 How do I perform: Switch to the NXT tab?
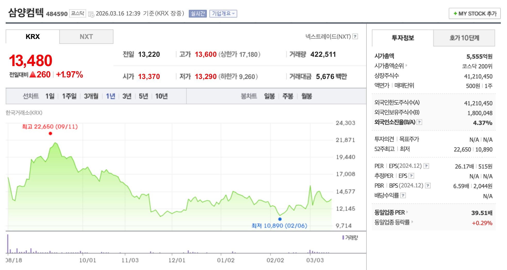(86, 37)
